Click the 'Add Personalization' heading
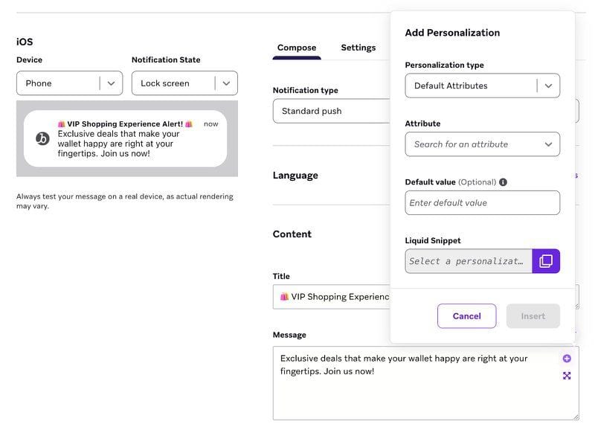This screenshot has width=595, height=433. [452, 33]
